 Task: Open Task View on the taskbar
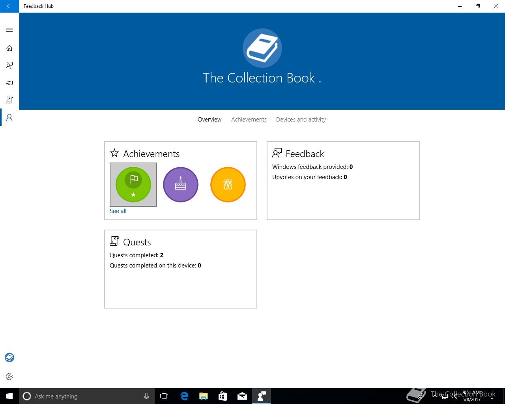point(164,396)
